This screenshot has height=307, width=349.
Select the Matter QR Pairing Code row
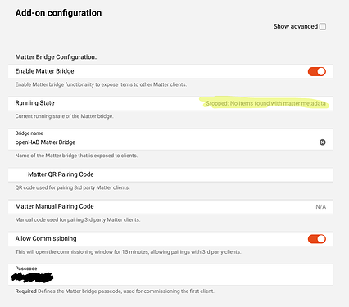click(x=170, y=174)
